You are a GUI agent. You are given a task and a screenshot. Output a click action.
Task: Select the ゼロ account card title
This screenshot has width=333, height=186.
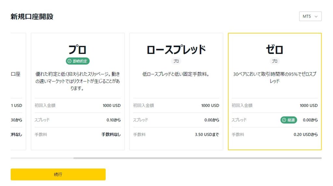(x=274, y=50)
